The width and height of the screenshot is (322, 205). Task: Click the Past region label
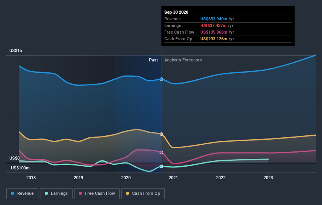pyautogui.click(x=153, y=60)
